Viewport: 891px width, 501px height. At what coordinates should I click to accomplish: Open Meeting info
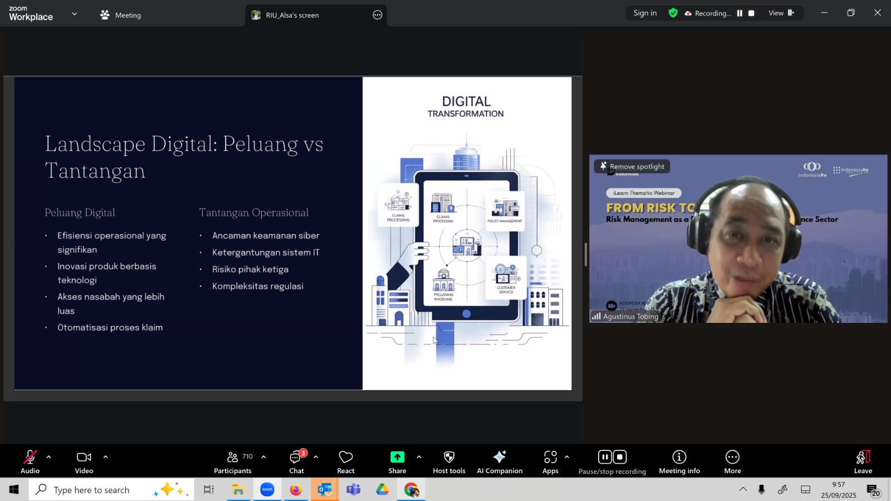click(679, 462)
